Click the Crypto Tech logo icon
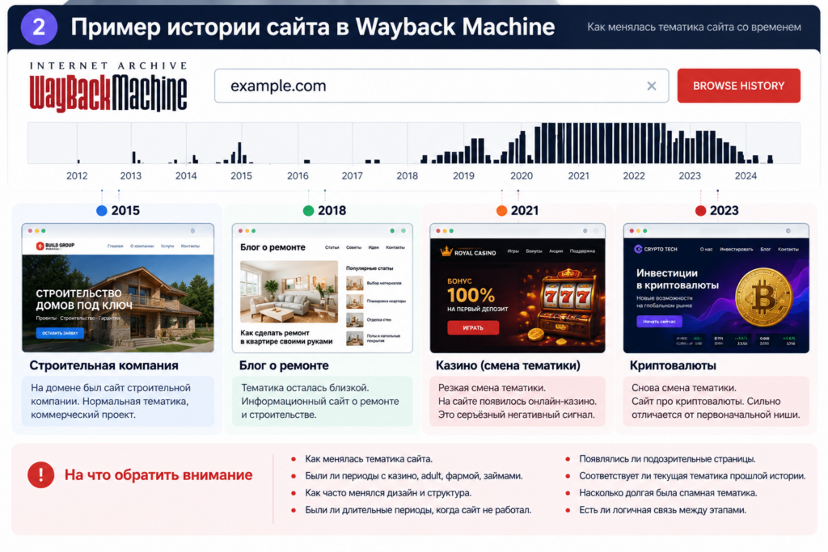This screenshot has width=828, height=552. (x=638, y=249)
